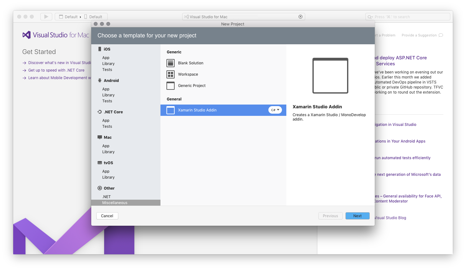Click the Blank Solution template icon
Screen dimensions: 466x270
[x=171, y=63]
